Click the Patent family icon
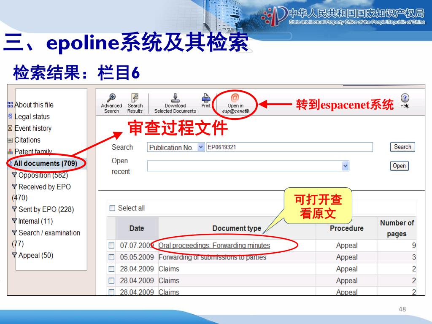 (x=10, y=151)
